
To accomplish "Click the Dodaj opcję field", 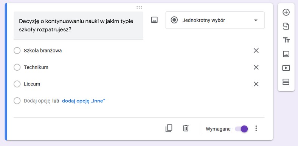I will (x=37, y=101).
